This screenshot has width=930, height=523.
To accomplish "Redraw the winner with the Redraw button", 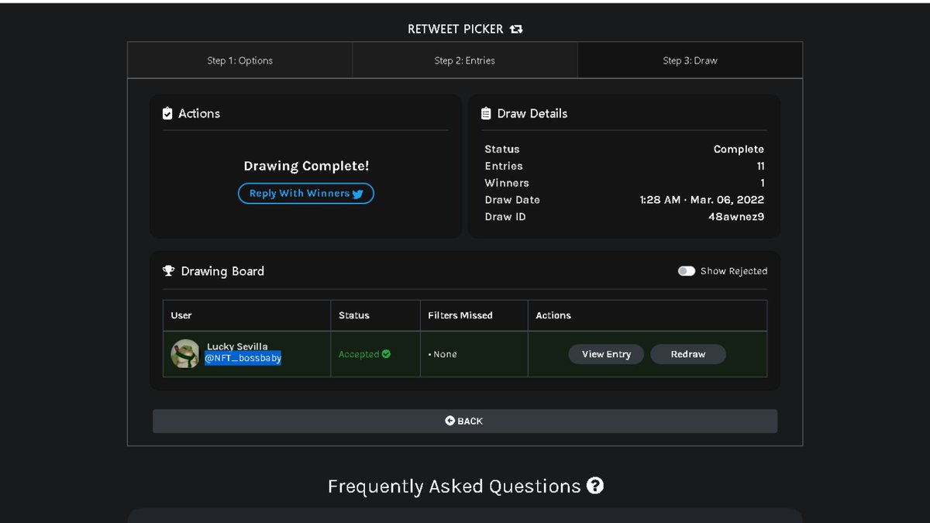I will (688, 354).
